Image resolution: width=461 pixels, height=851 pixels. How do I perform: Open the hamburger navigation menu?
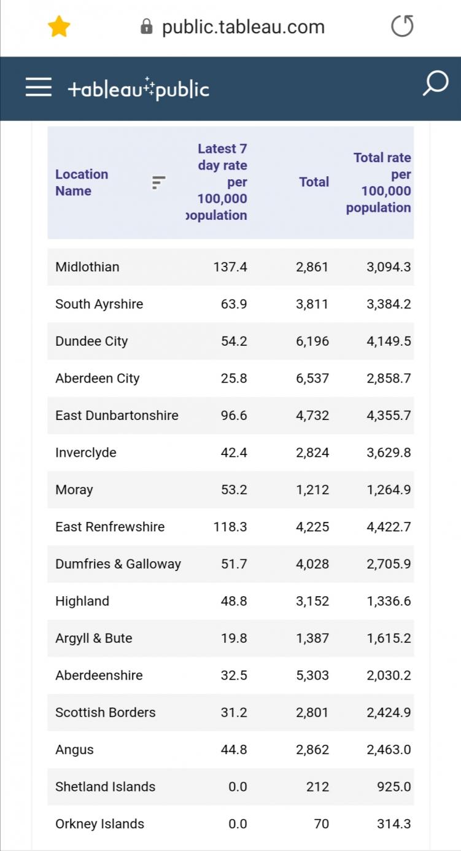tap(39, 87)
